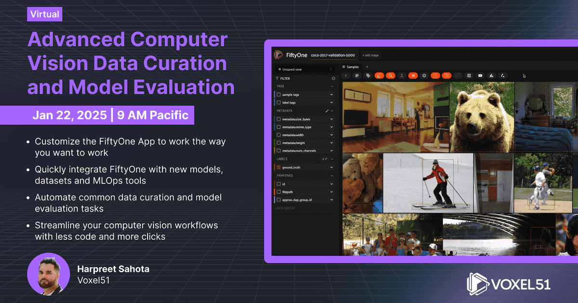Expand the metadata.width chevron
Viewport: 578px width, 303px height.
tap(331, 135)
